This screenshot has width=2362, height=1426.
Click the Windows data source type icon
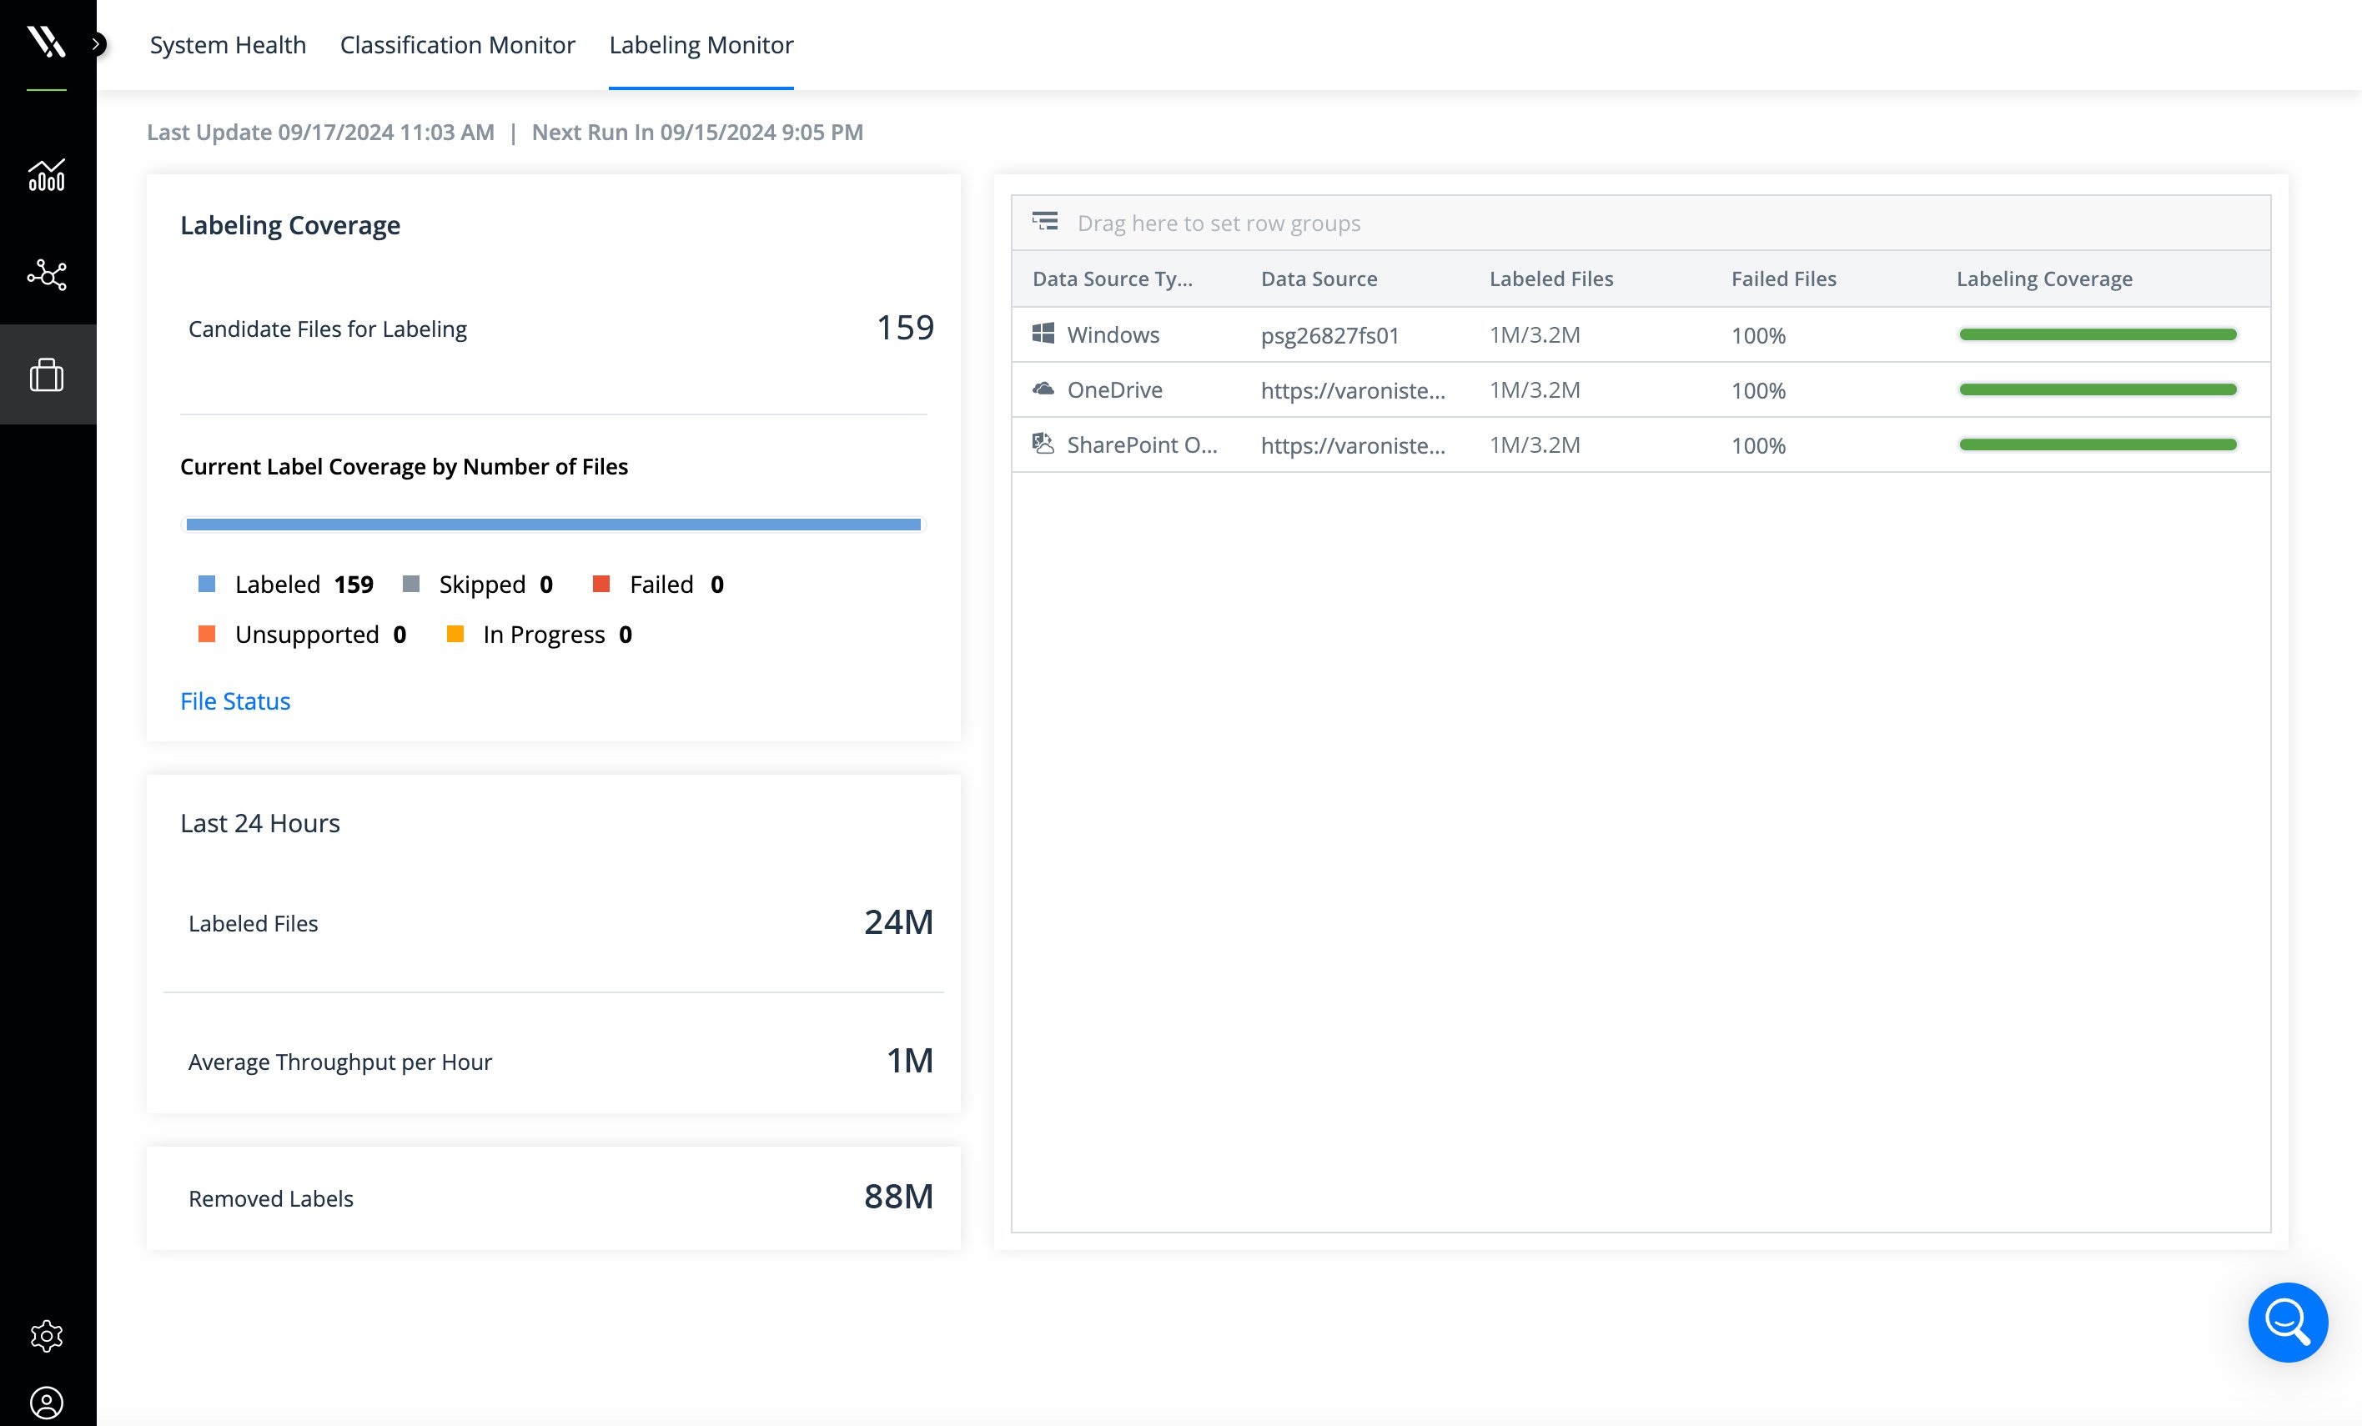click(1043, 334)
